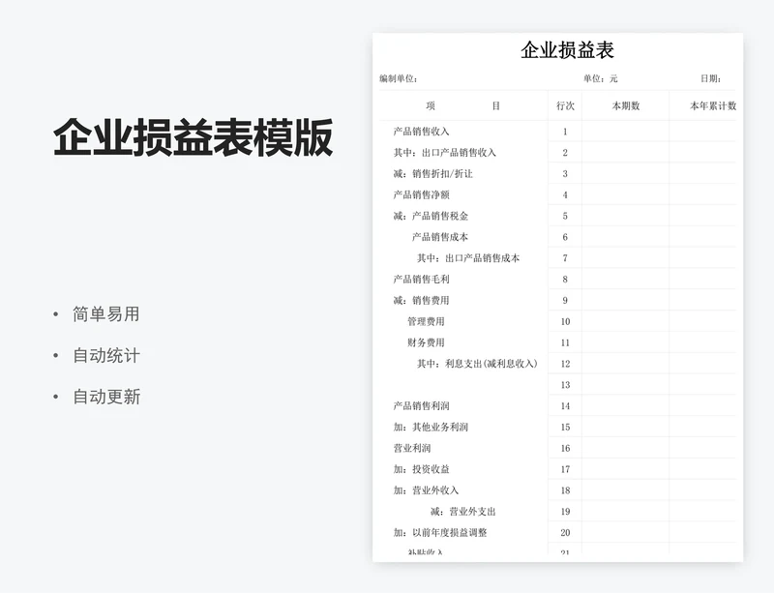Screen dimensions: 774x593
Task: Select the row 加:其他业务利润
Action: (x=557, y=428)
